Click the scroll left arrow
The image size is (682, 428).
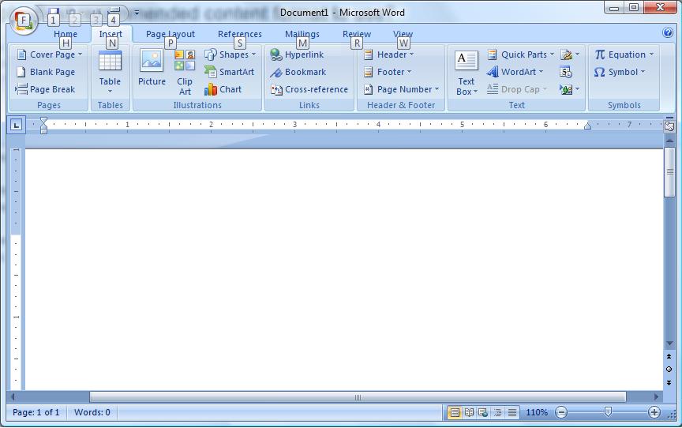point(13,397)
